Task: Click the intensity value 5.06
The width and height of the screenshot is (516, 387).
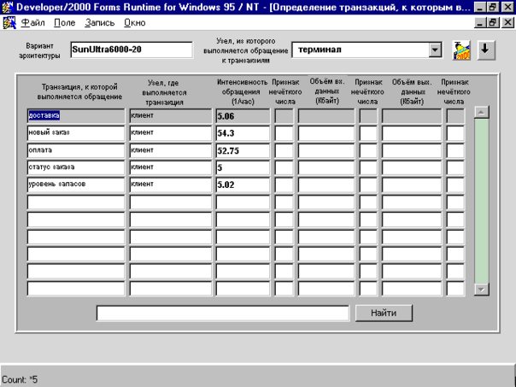Action: point(243,116)
